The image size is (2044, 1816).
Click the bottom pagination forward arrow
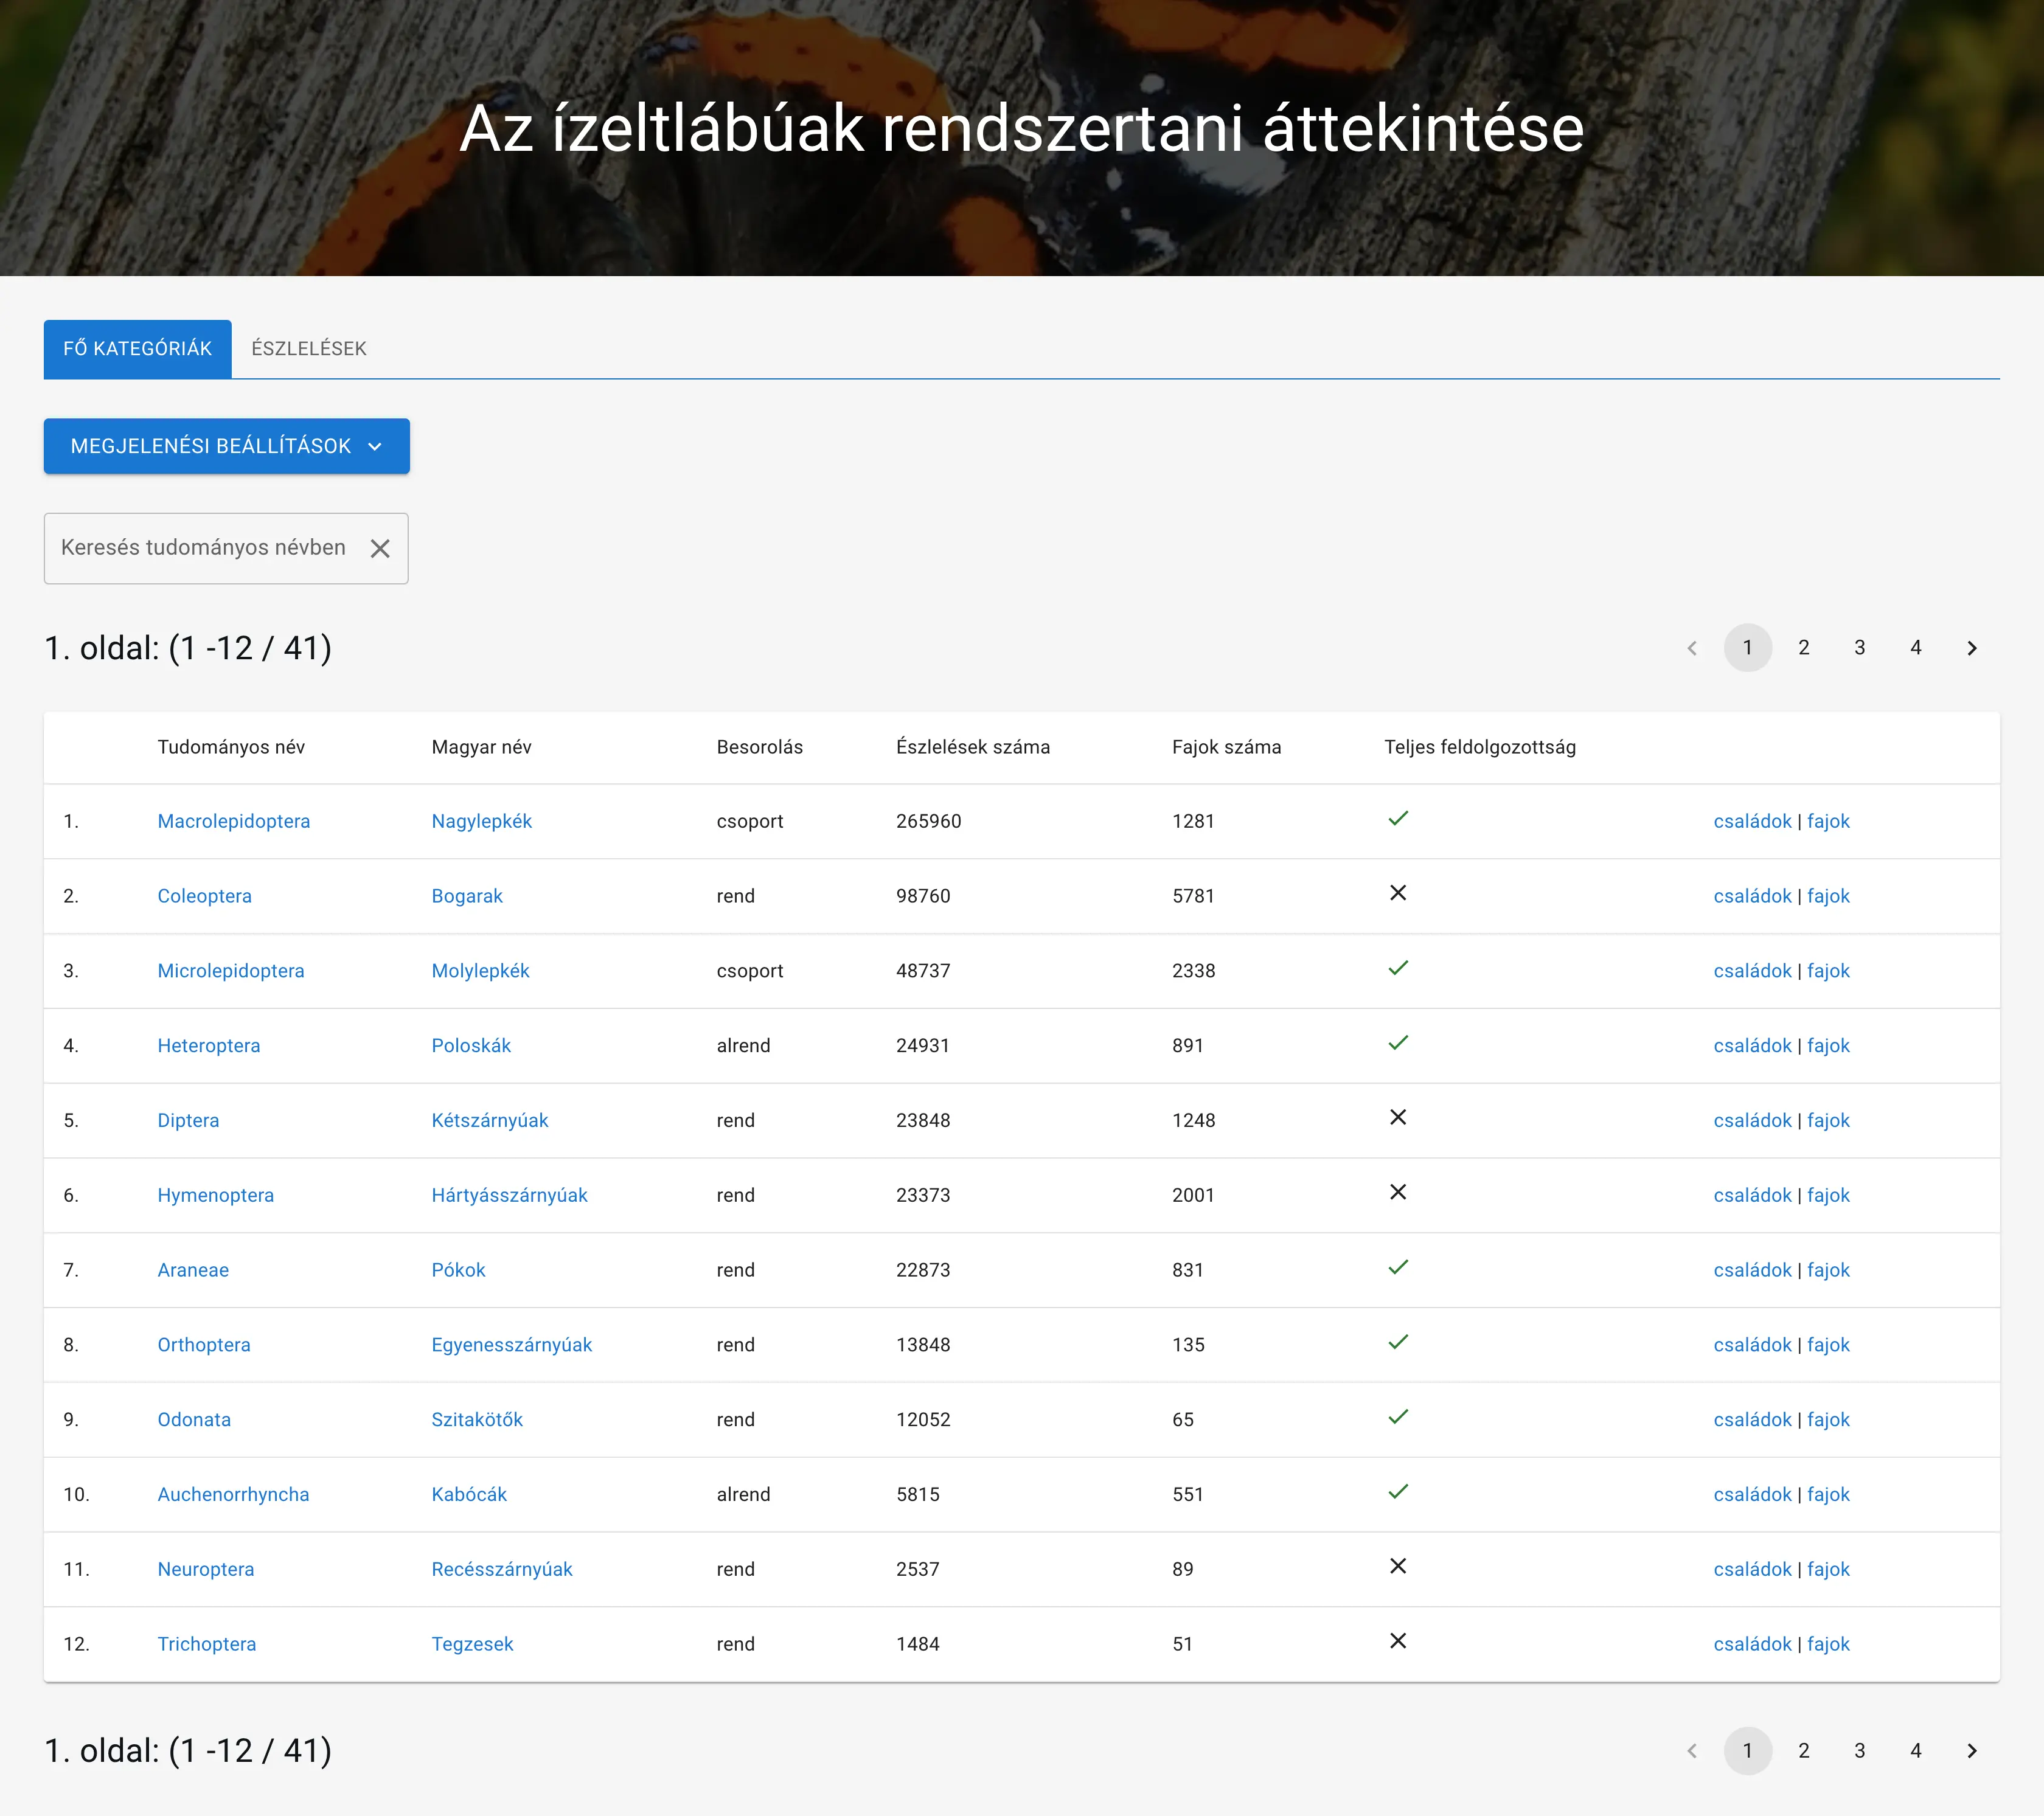1972,1751
